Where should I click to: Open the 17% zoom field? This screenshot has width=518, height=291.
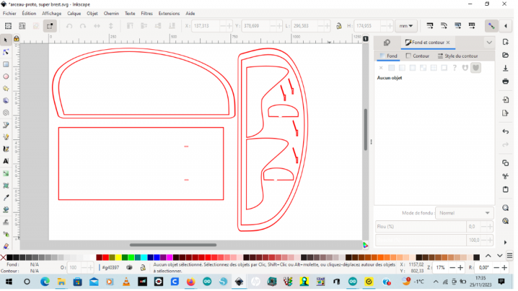tap(440, 268)
